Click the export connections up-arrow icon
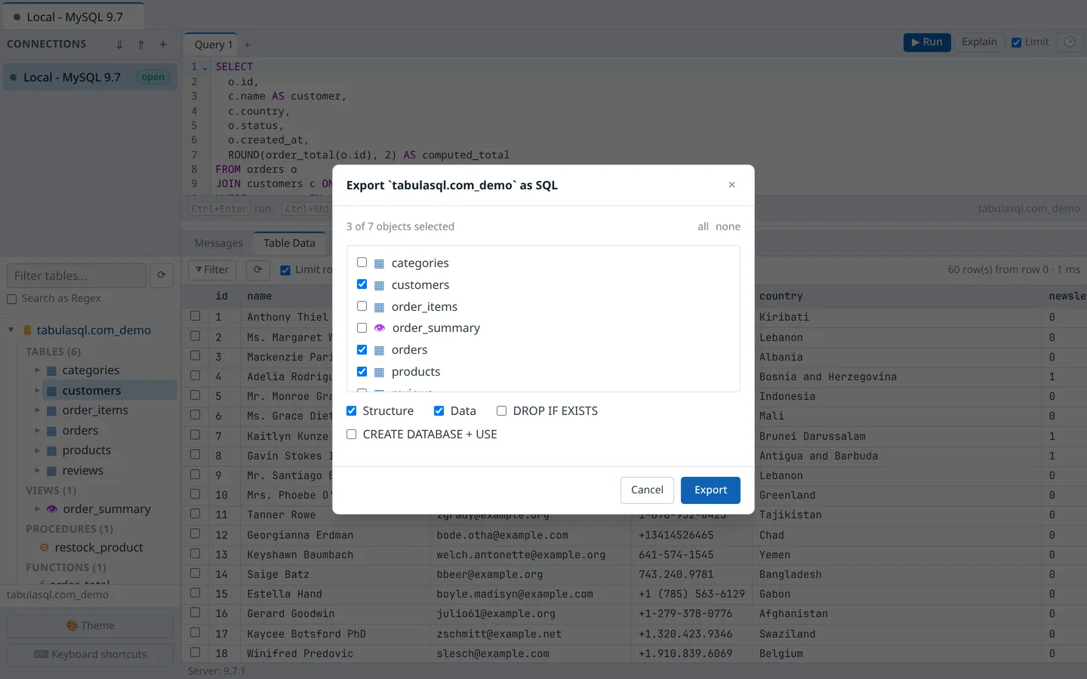Screen dimensions: 1087x679 141,45
